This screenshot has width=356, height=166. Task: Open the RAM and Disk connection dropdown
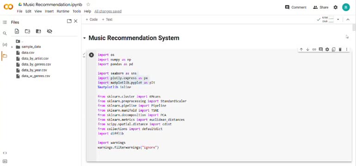coord(338,19)
